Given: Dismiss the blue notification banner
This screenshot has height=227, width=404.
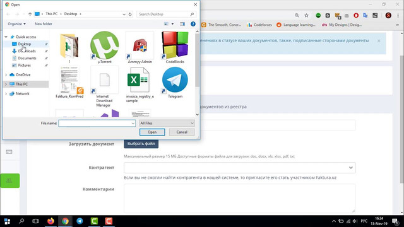Looking at the screenshot, I should pyautogui.click(x=379, y=41).
